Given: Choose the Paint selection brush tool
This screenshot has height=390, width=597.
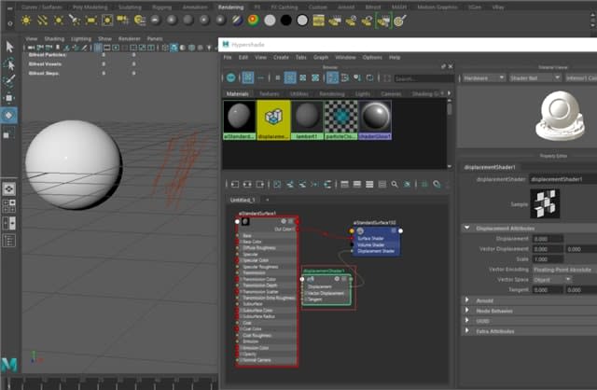Looking at the screenshot, I should pyautogui.click(x=9, y=81).
